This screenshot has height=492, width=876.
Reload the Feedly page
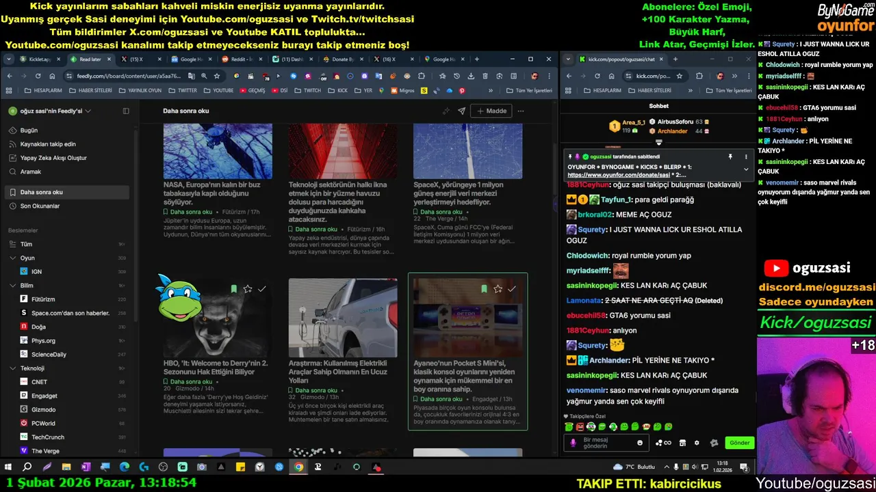pyautogui.click(x=38, y=76)
